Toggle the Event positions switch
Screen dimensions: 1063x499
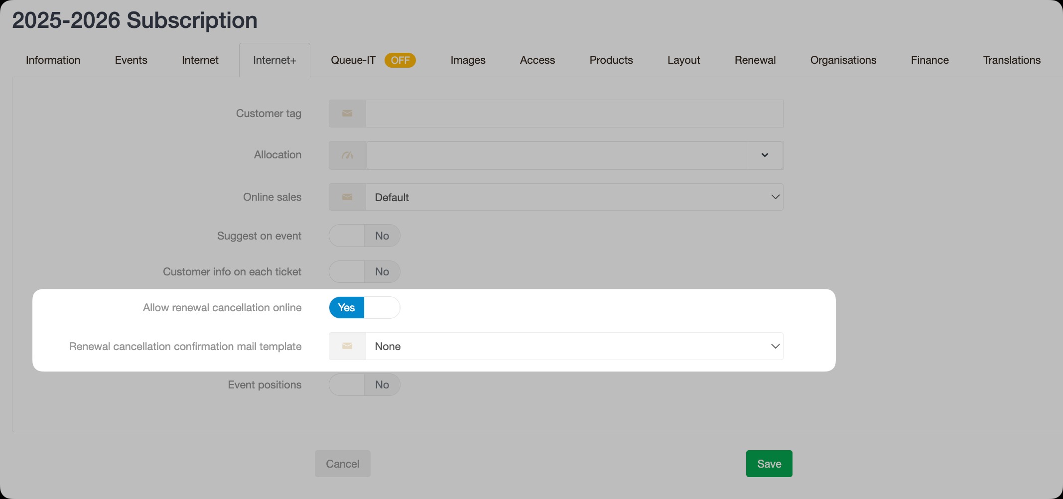pyautogui.click(x=365, y=384)
